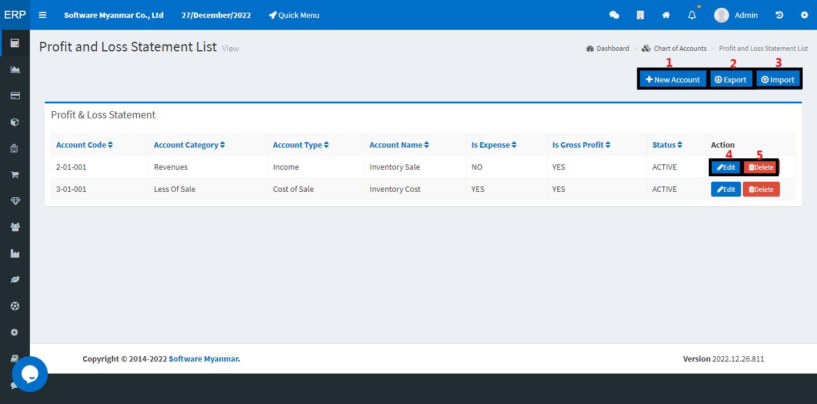Open the Admin user menu

click(736, 15)
